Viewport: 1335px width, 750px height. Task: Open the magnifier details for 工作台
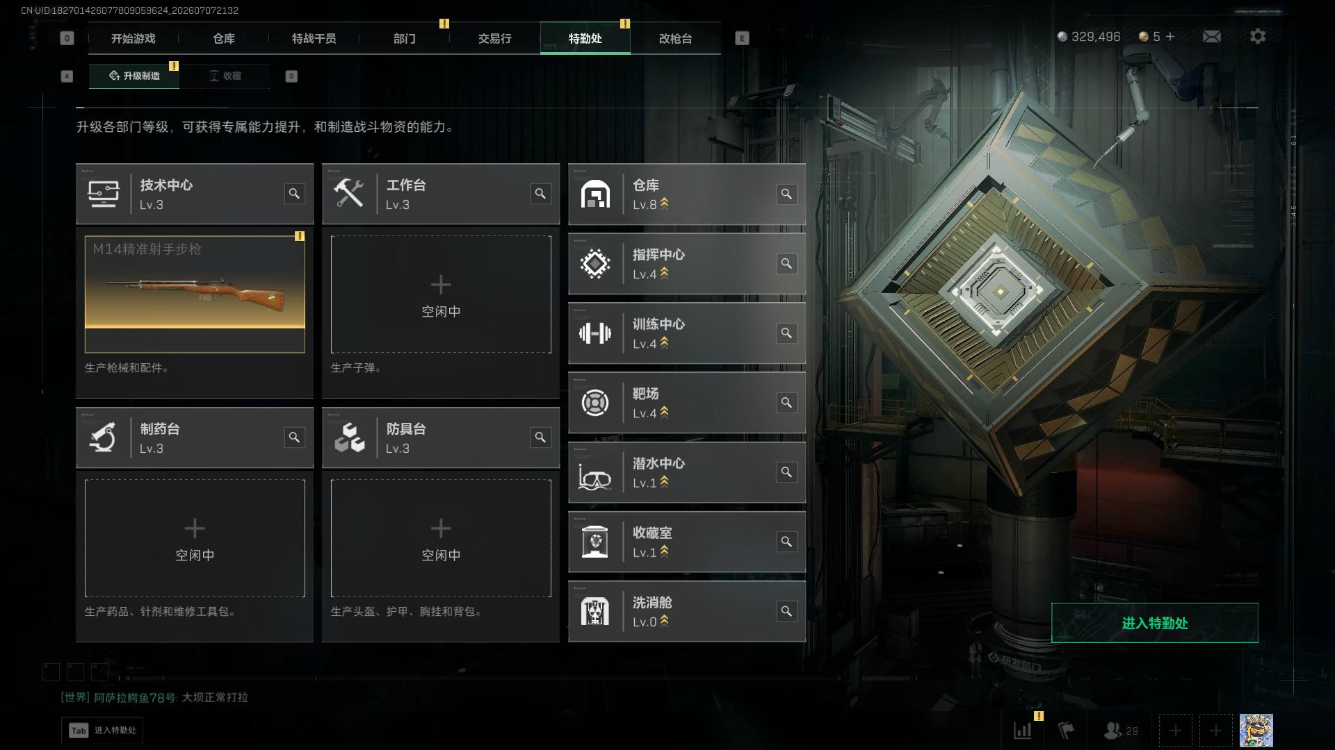click(x=540, y=194)
